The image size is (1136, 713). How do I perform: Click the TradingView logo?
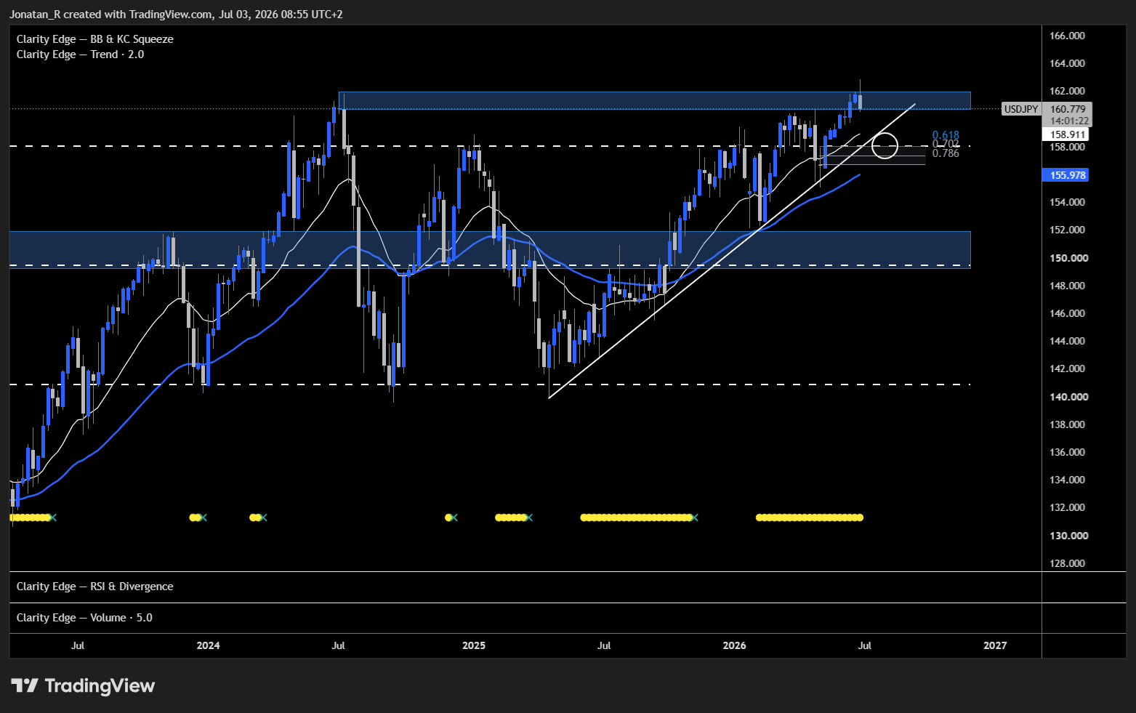(83, 685)
